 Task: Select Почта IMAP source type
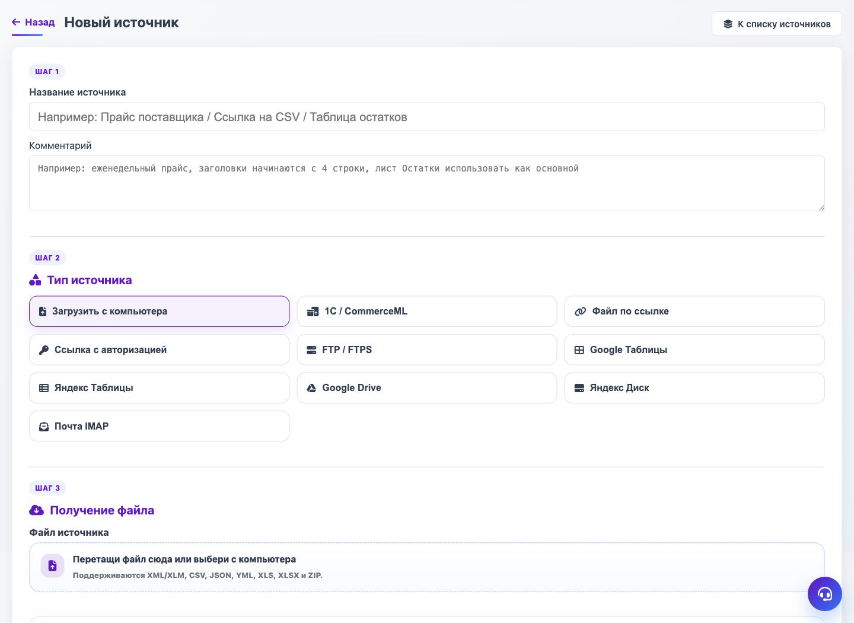pyautogui.click(x=159, y=426)
